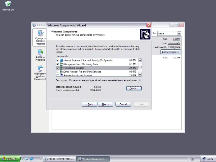The image size is (216, 162).
Task: Click the Networking Services component icon
Action: pyautogui.click(x=62, y=68)
